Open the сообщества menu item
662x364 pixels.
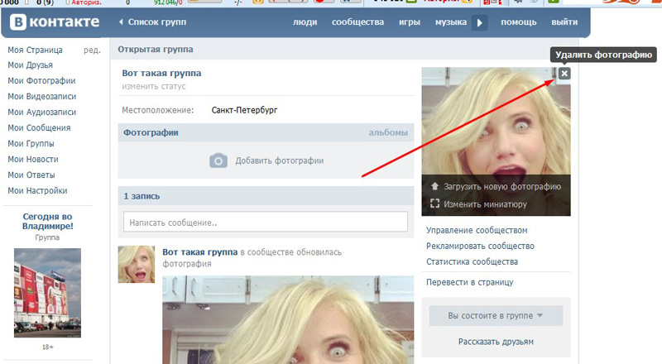[357, 22]
